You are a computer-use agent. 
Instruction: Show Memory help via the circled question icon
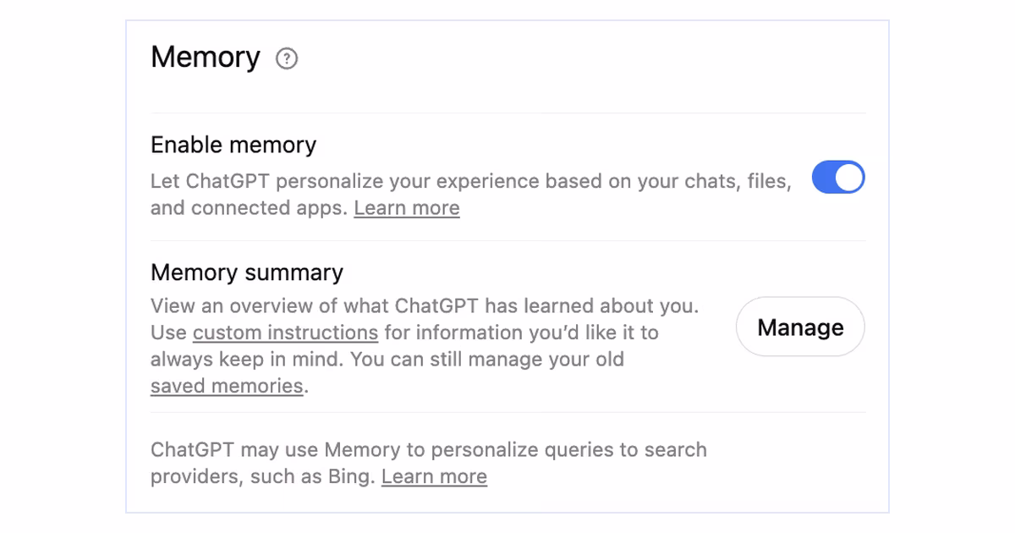[x=288, y=58]
